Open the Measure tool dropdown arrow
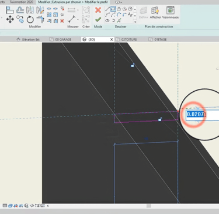This screenshot has height=214, width=219. tap(78, 10)
